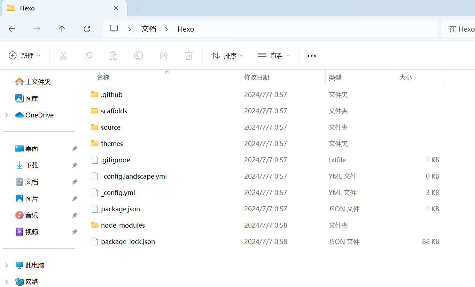
Task: Click the Share icon in toolbar
Action: tap(164, 56)
